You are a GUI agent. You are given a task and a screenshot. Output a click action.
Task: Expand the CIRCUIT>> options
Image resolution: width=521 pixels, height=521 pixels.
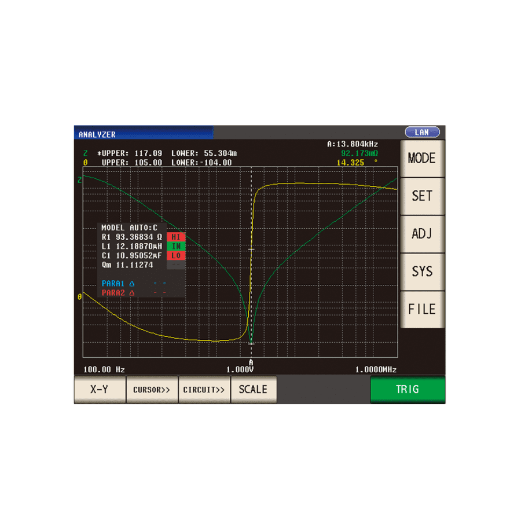click(204, 390)
